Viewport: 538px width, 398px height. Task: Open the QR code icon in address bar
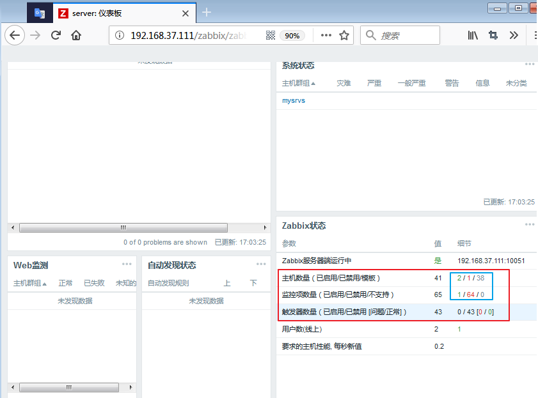[x=270, y=36]
